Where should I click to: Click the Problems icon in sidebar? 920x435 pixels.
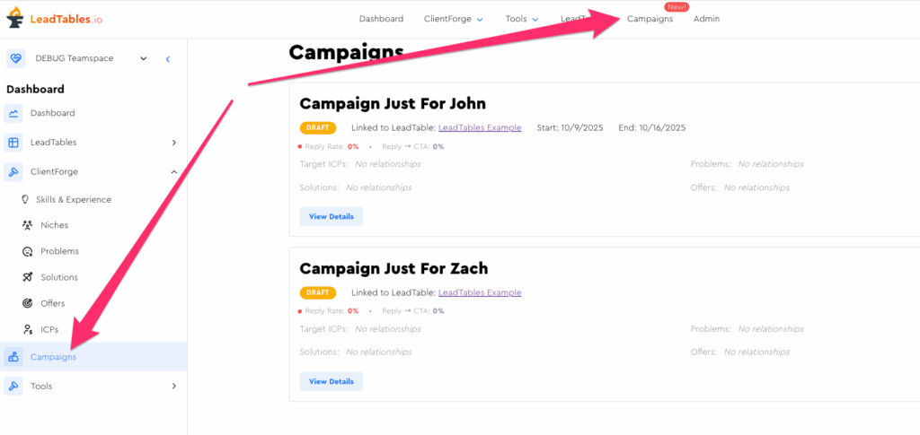pyautogui.click(x=27, y=251)
